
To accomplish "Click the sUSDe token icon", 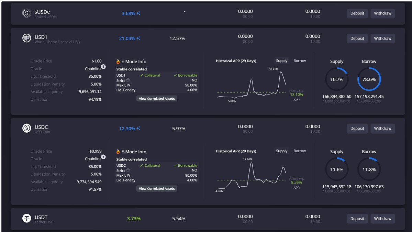I will (x=27, y=13).
